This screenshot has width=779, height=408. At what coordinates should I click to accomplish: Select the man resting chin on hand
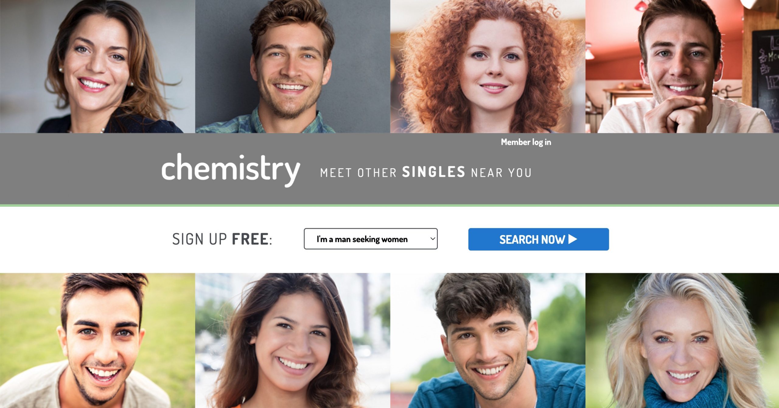[x=682, y=67]
